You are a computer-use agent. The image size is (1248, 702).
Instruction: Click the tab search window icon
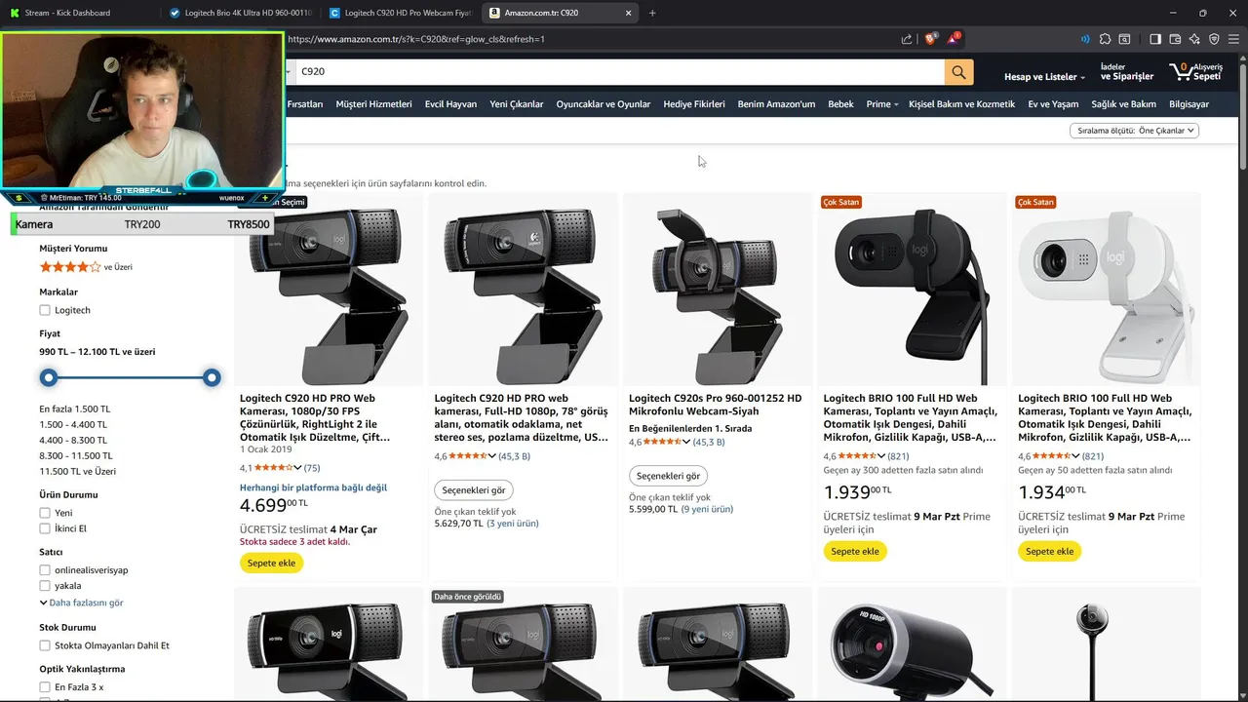(x=1124, y=39)
